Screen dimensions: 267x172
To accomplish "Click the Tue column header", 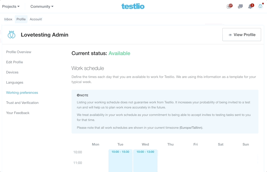I will (120, 144).
